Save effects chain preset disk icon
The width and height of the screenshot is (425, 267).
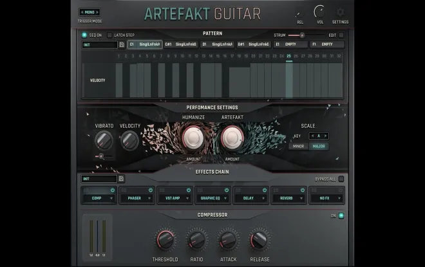tap(121, 179)
